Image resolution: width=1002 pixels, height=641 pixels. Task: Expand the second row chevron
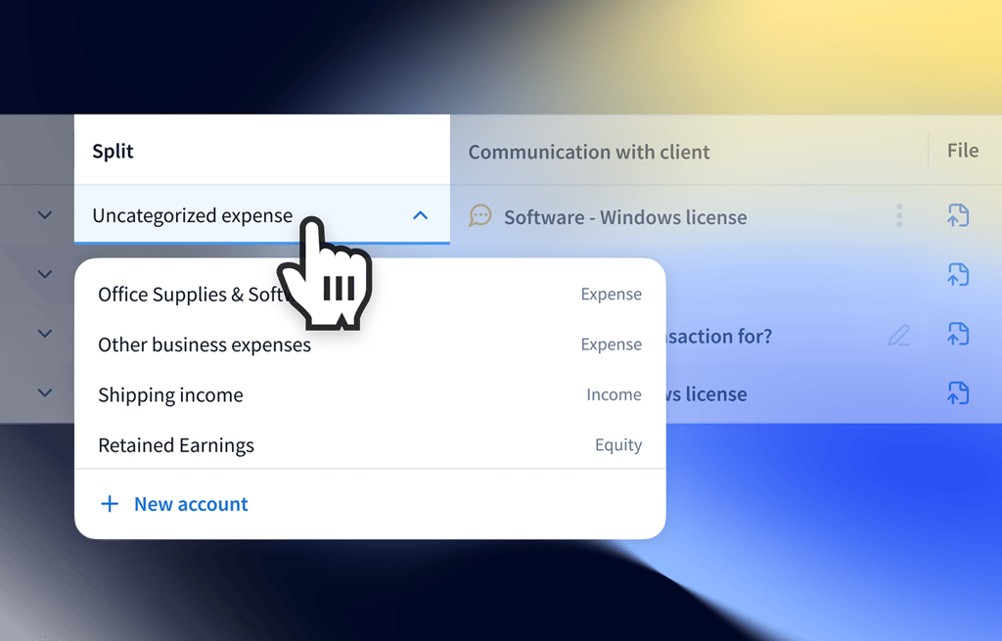point(44,274)
